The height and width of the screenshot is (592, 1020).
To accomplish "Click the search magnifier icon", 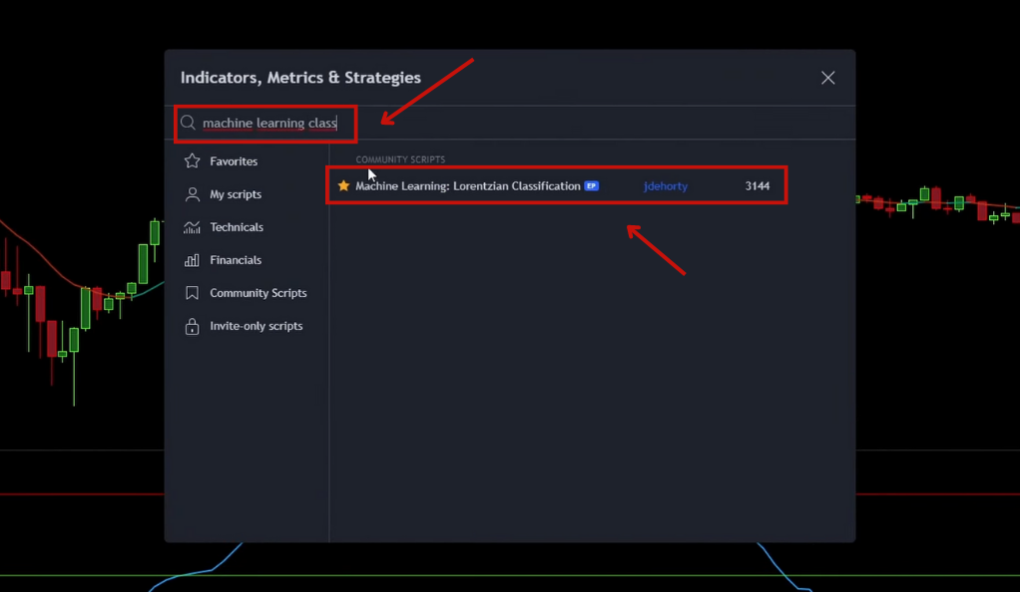I will (188, 123).
